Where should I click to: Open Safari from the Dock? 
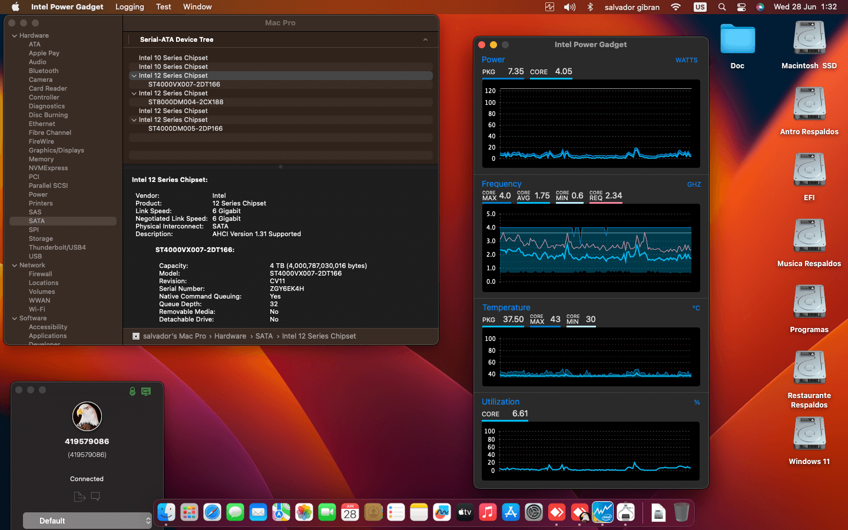[x=212, y=512]
